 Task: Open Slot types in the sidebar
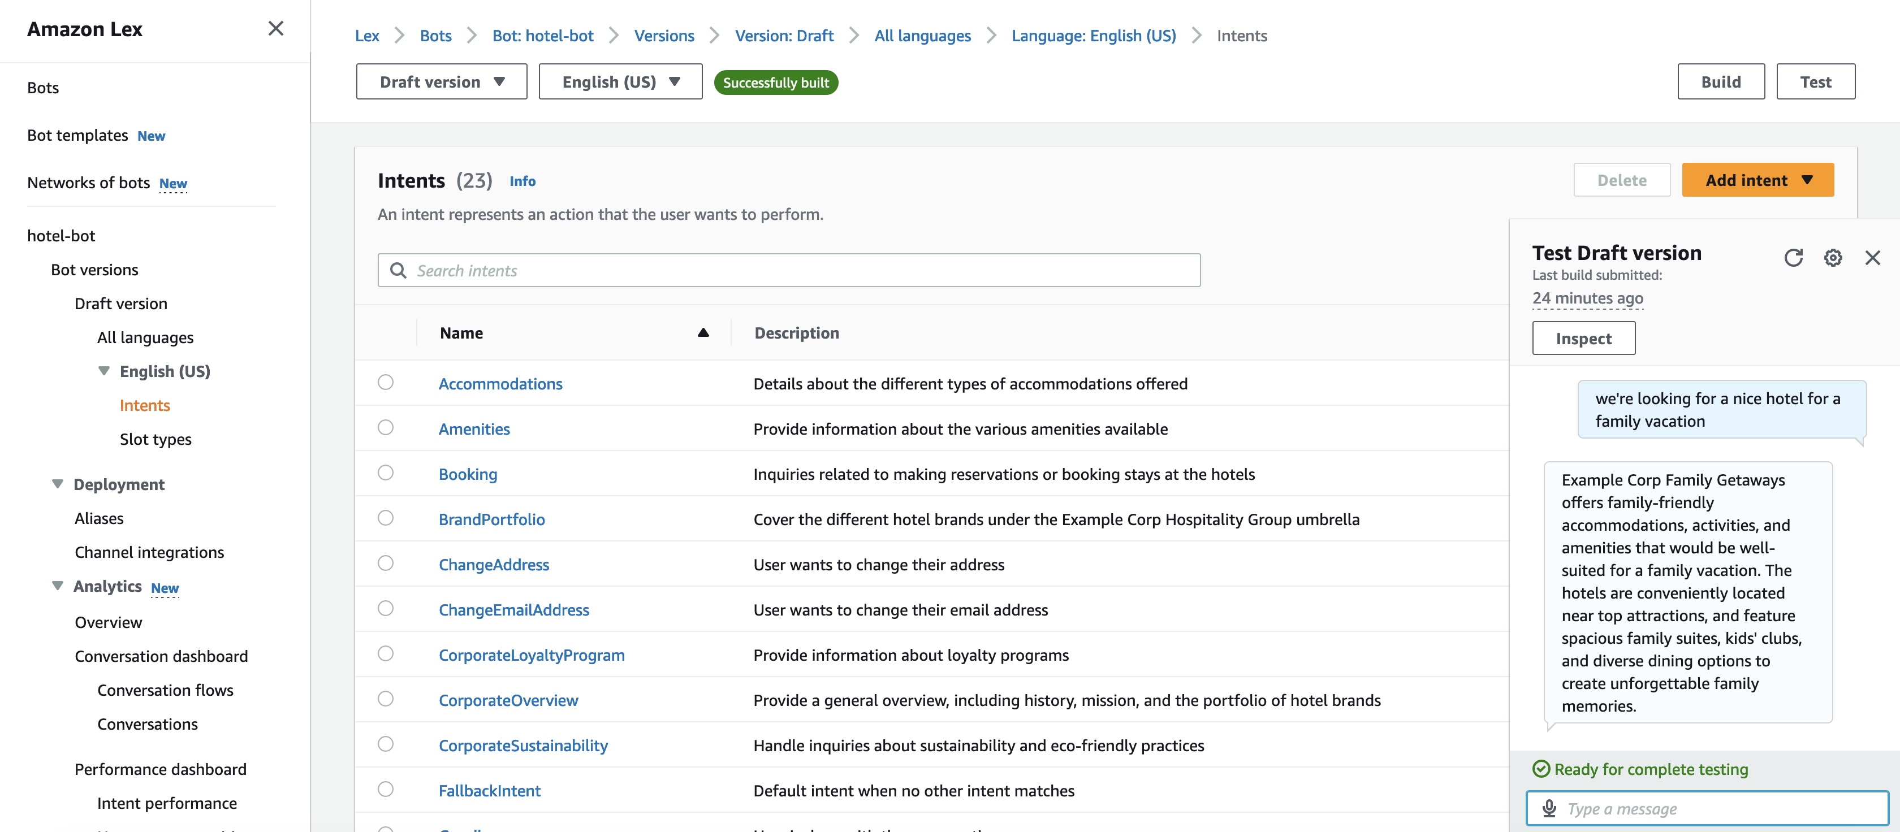point(156,439)
